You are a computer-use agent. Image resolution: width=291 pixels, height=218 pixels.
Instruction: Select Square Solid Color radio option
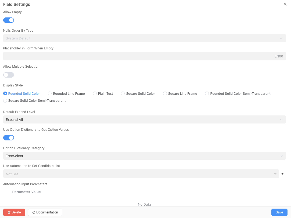[x=123, y=94]
